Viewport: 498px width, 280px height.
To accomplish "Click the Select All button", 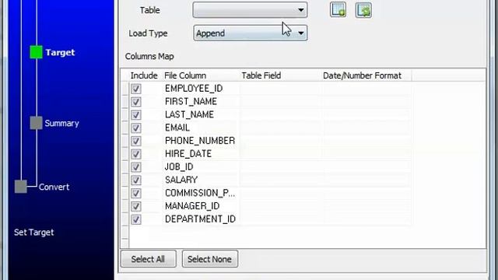I will (149, 259).
